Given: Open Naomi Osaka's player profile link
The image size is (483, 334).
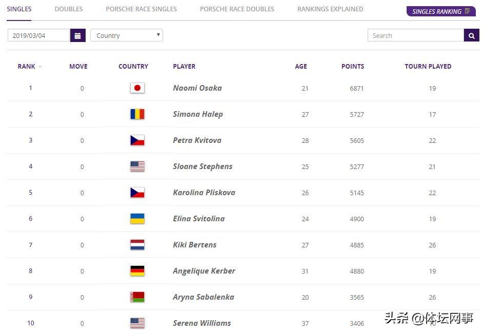Looking at the screenshot, I should pos(197,88).
